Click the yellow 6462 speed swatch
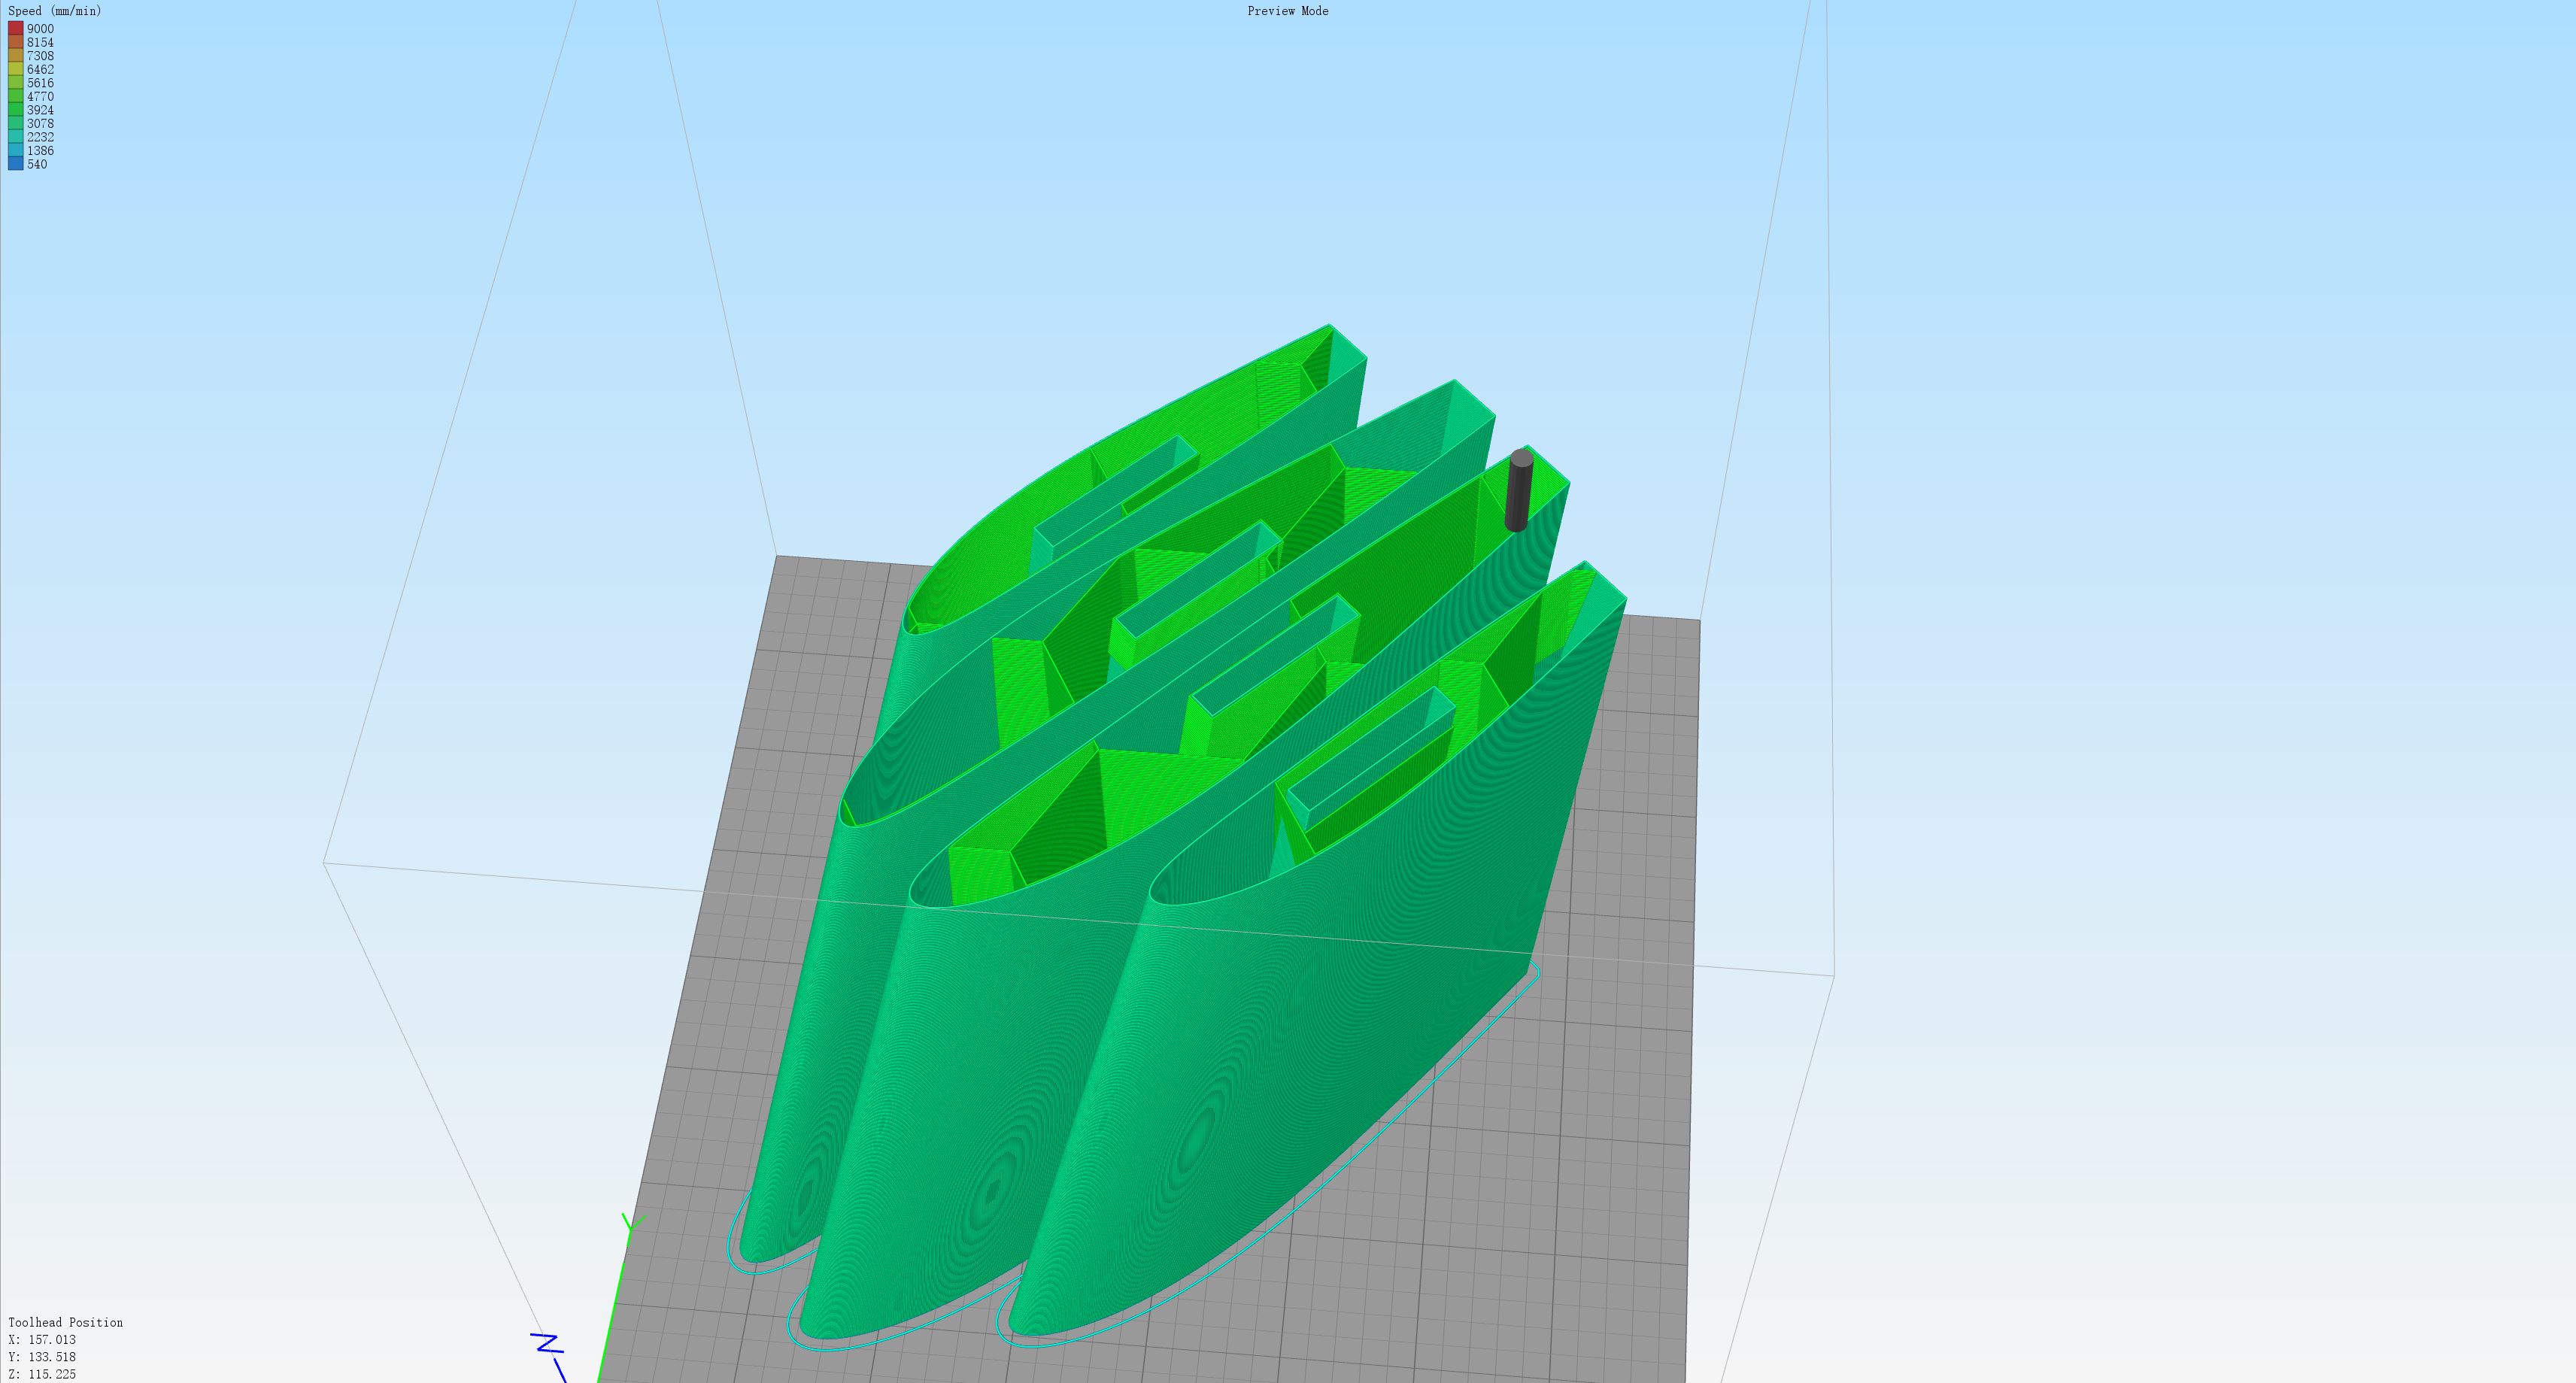The height and width of the screenshot is (1383, 2576). 16,70
